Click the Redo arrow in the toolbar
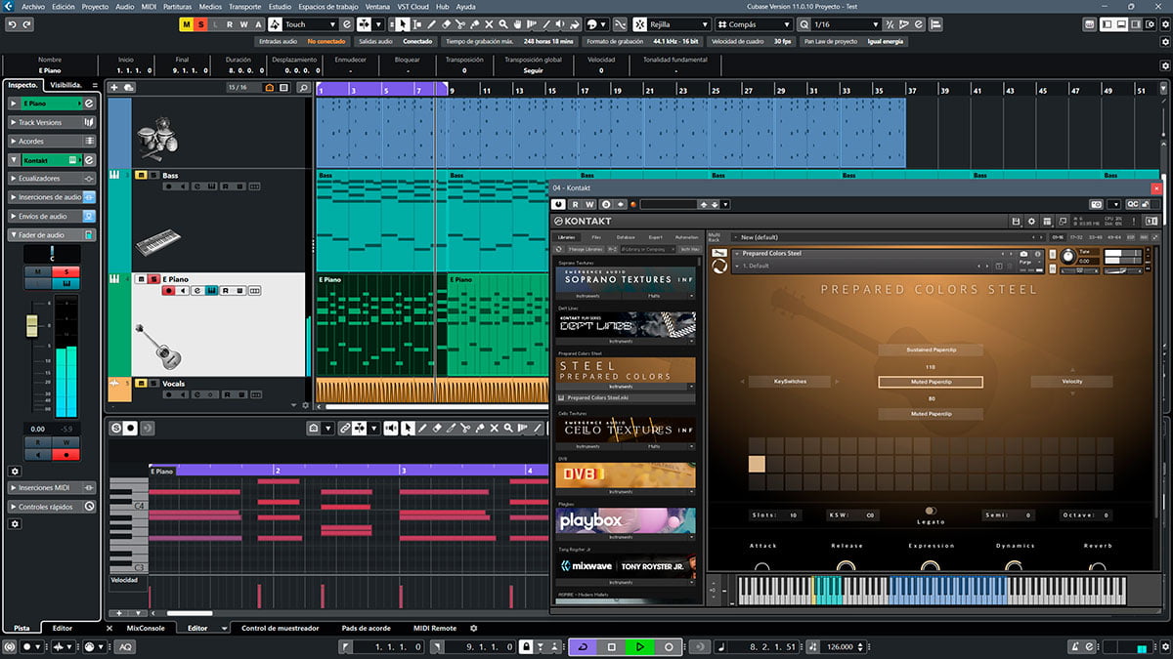This screenshot has height=659, width=1173. (26, 23)
